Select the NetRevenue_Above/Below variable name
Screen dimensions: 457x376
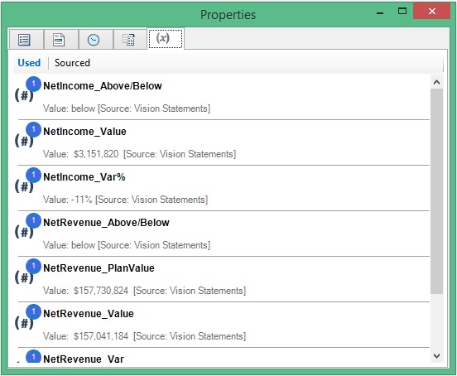point(106,223)
